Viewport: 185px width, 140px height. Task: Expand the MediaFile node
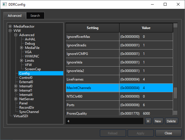pos(22,48)
